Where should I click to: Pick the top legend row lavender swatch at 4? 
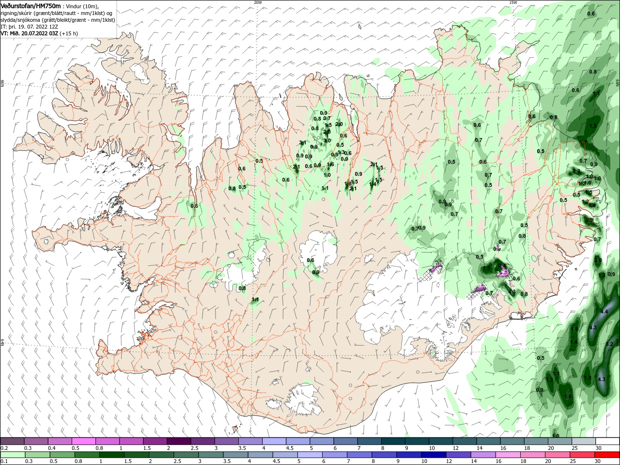[x=274, y=441]
